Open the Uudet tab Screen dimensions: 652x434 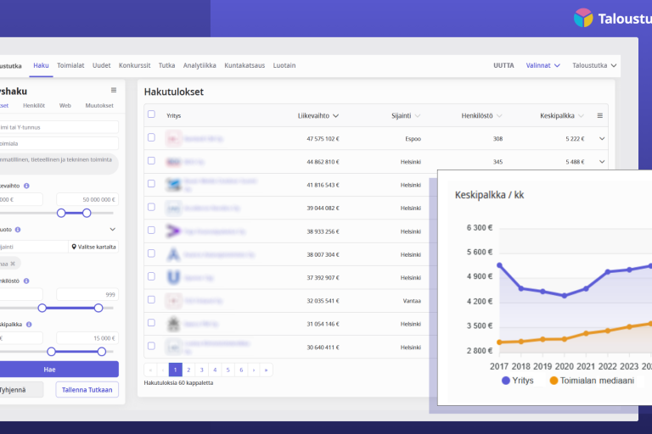click(102, 65)
